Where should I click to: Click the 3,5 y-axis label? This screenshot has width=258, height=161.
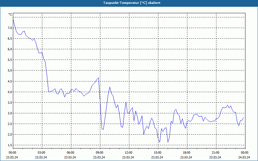[10, 102]
